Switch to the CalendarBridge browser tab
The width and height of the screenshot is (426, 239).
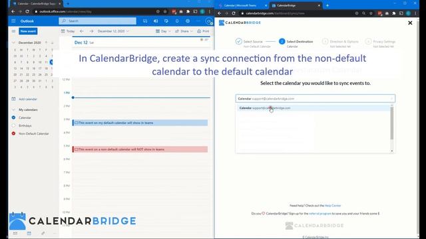(296, 5)
